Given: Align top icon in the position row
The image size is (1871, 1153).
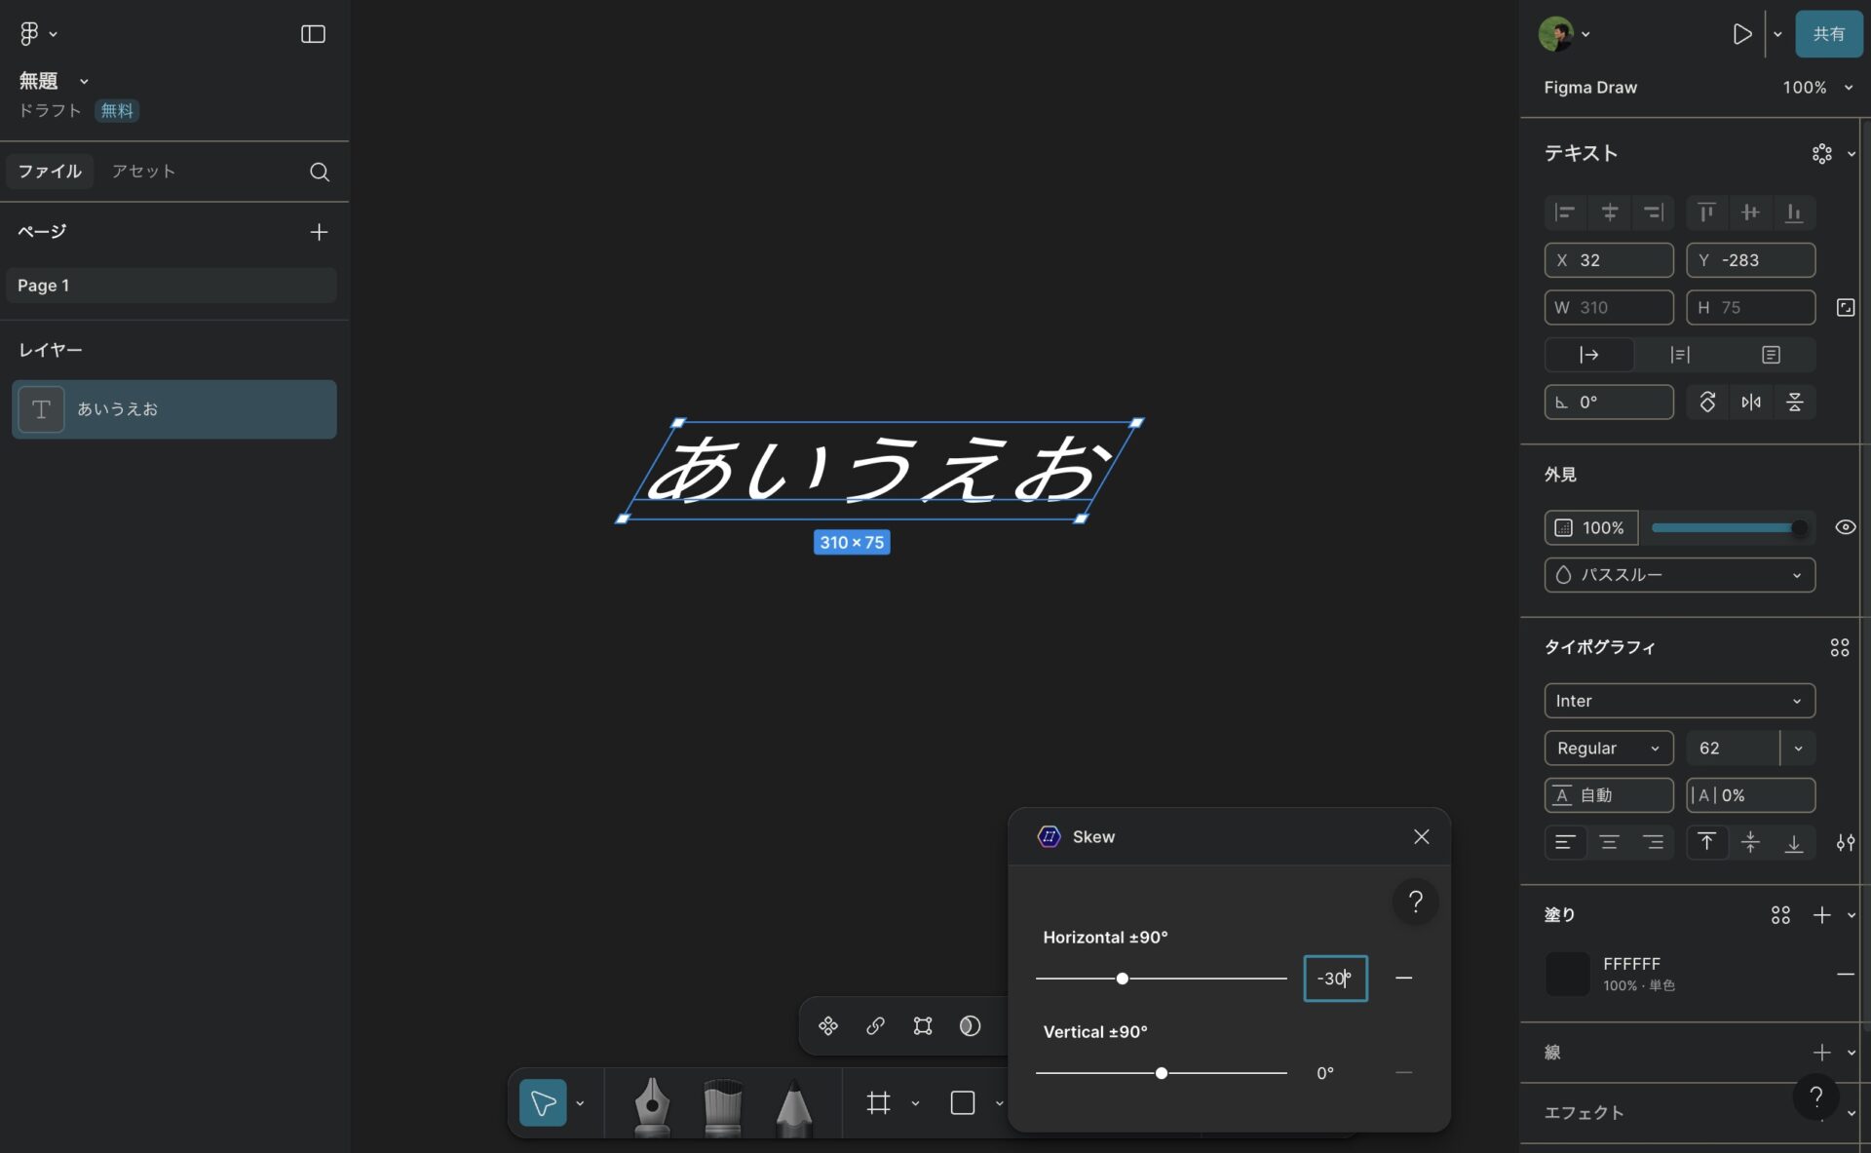Looking at the screenshot, I should coord(1706,212).
